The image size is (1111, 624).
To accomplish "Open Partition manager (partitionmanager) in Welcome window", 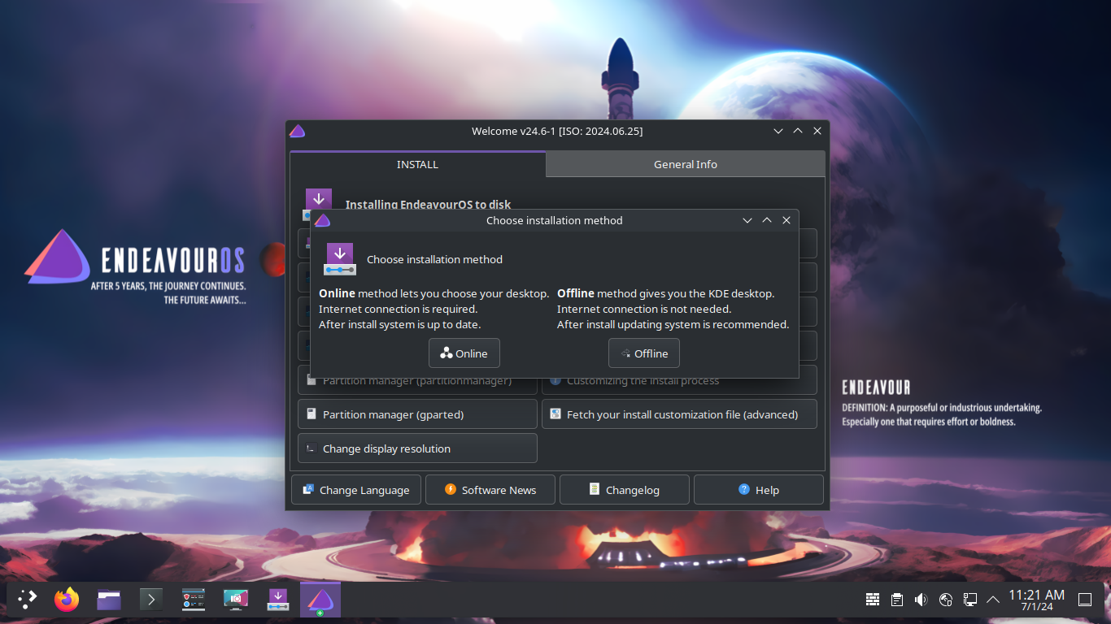I will pyautogui.click(x=417, y=380).
